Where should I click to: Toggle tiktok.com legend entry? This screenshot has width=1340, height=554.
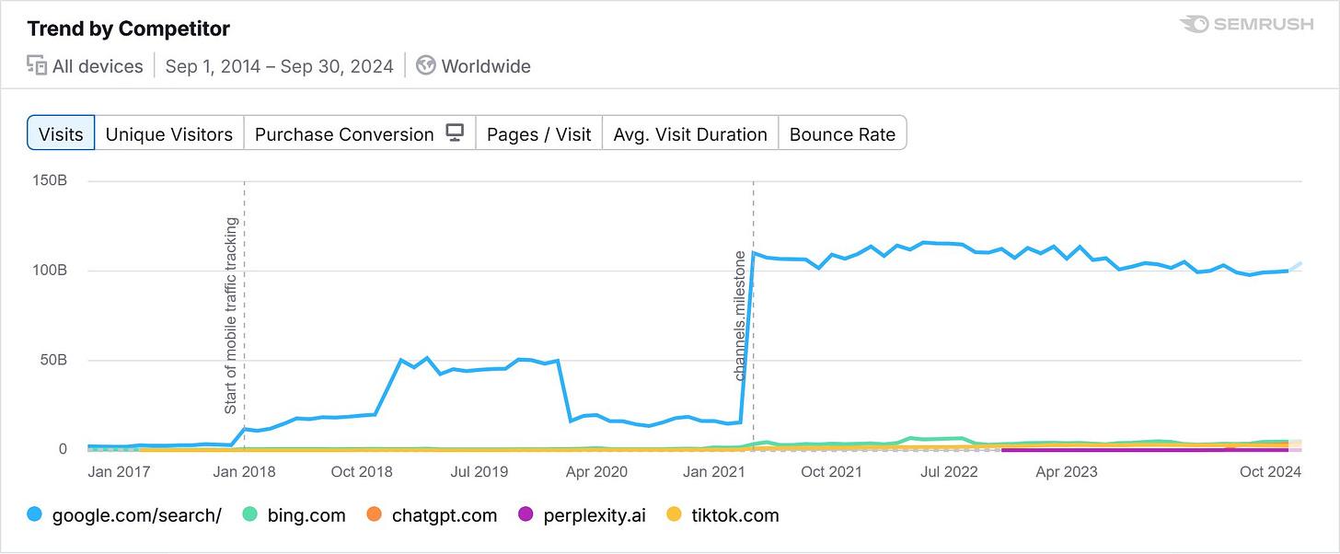(x=675, y=515)
